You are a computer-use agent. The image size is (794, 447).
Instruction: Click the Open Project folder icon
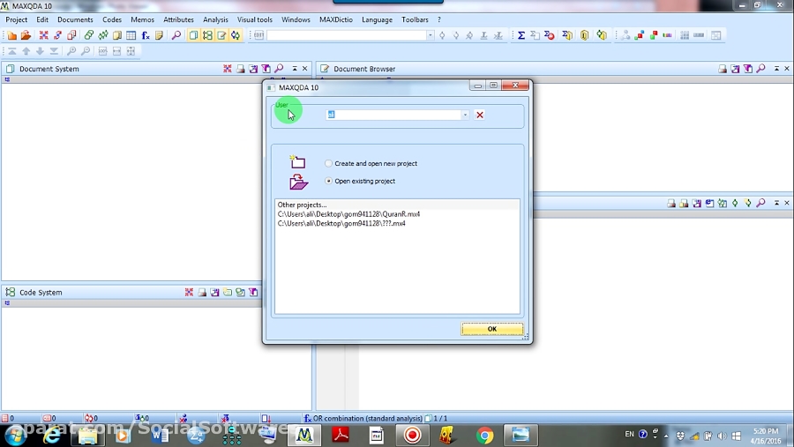26,35
